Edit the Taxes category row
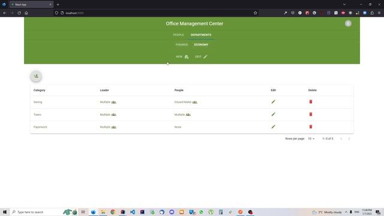This screenshot has height=216, width=384. pyautogui.click(x=274, y=114)
